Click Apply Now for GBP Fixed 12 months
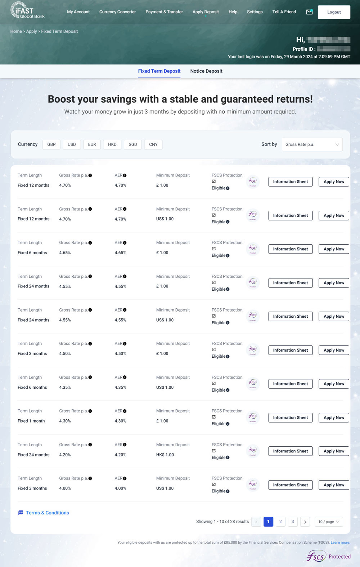The width and height of the screenshot is (360, 567). [334, 182]
